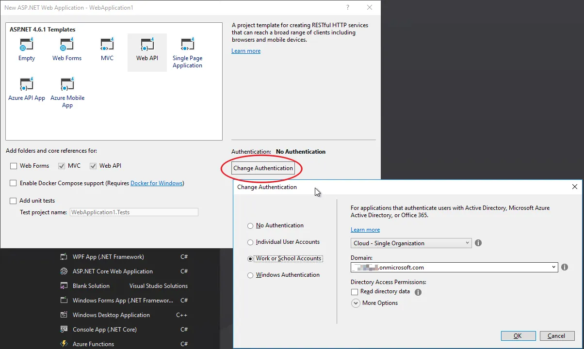Click info icon next to Cloud - Single Organization

[478, 243]
